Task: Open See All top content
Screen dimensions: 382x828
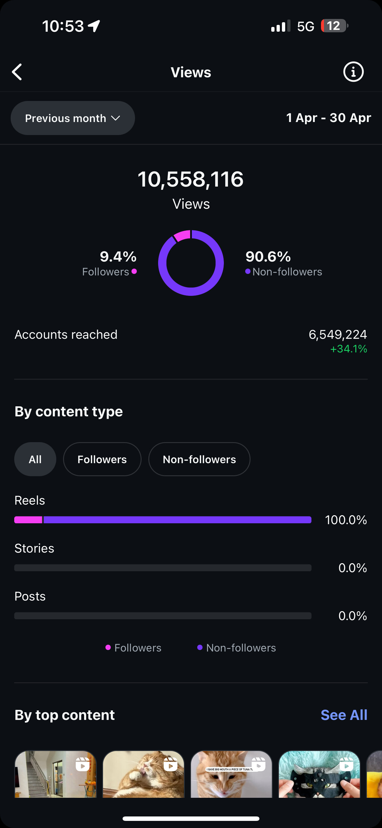Action: (344, 715)
